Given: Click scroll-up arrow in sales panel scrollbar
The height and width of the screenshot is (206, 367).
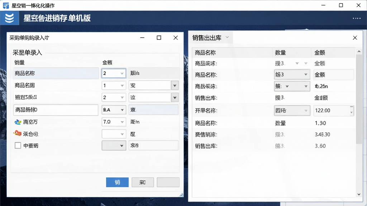Looking at the screenshot, I should [359, 51].
